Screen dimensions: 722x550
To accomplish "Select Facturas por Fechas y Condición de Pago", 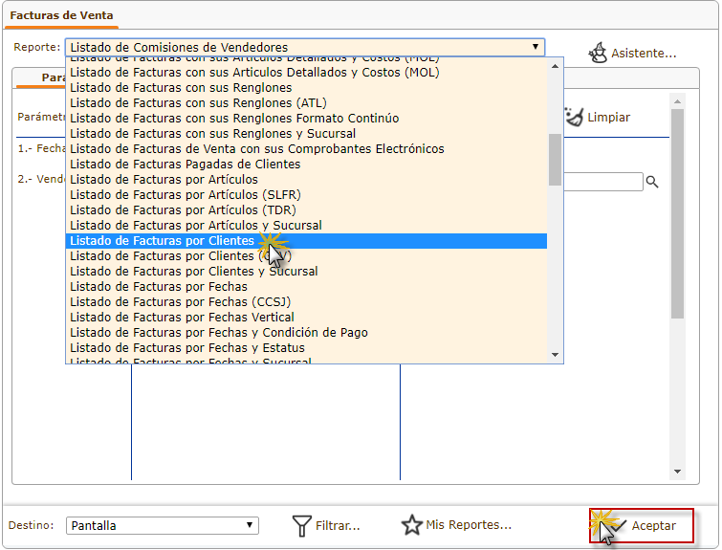I will pos(306,333).
